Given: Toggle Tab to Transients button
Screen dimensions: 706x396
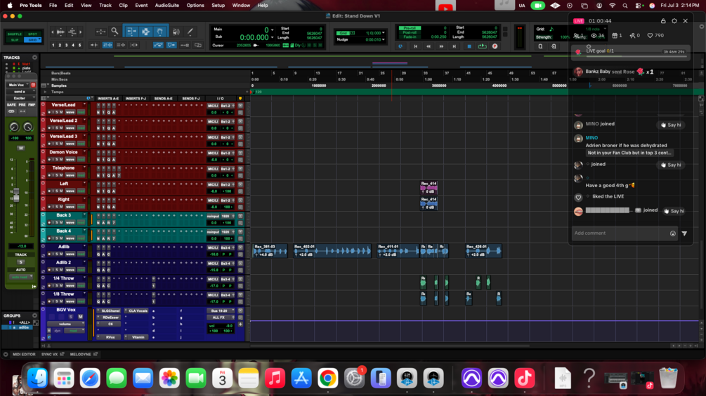Looking at the screenshot, I should pos(93,46).
